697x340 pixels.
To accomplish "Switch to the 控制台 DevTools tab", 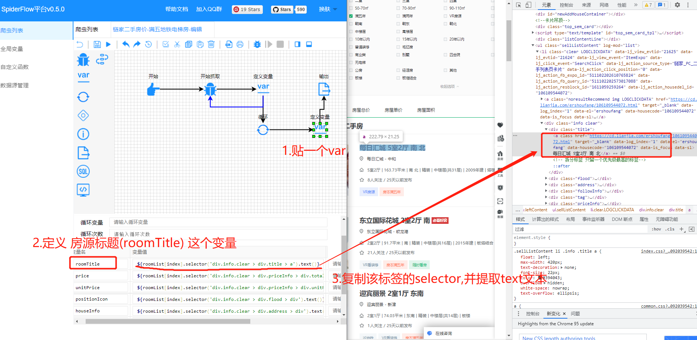I will (x=567, y=5).
